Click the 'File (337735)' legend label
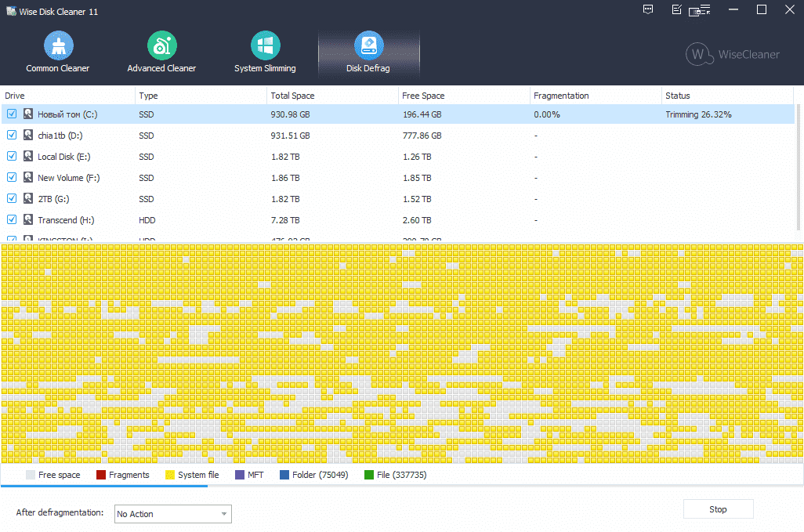Image resolution: width=804 pixels, height=532 pixels. [x=401, y=475]
